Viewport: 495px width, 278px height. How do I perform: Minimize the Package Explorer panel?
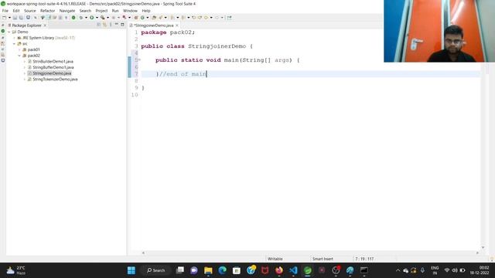point(117,25)
